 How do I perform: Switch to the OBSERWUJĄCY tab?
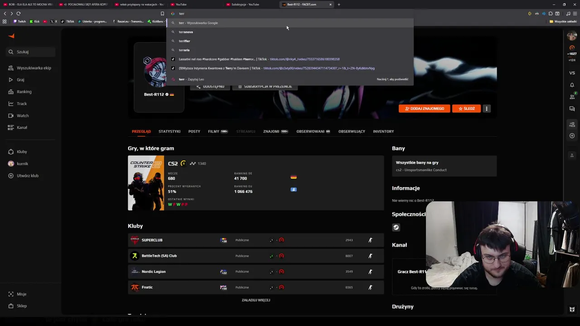[x=352, y=131]
